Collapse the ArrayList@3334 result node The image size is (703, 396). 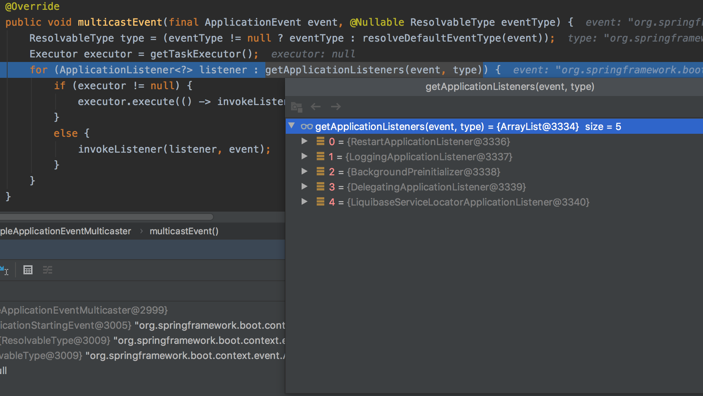pos(291,126)
